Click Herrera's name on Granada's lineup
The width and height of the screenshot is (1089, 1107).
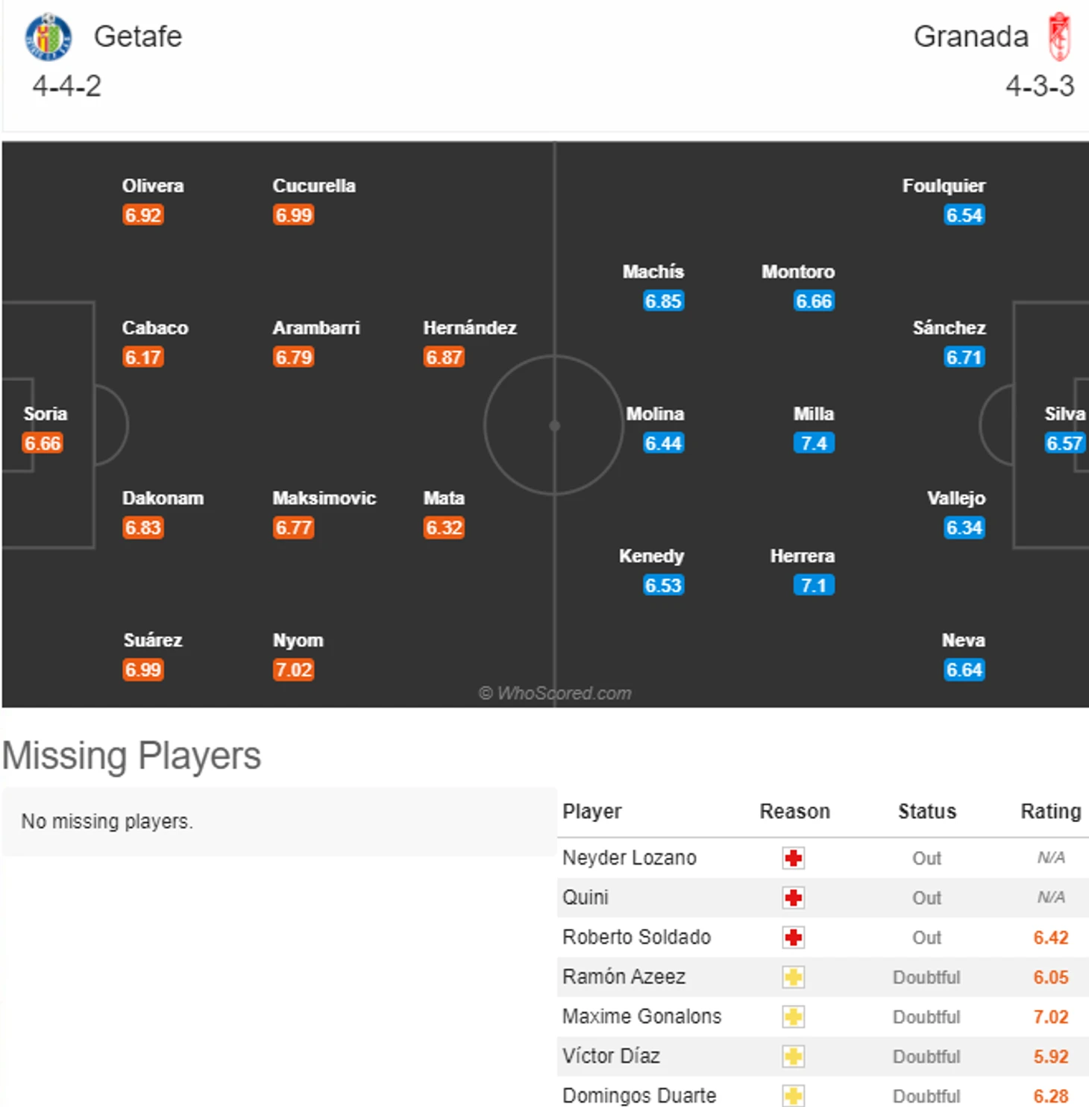(x=802, y=556)
